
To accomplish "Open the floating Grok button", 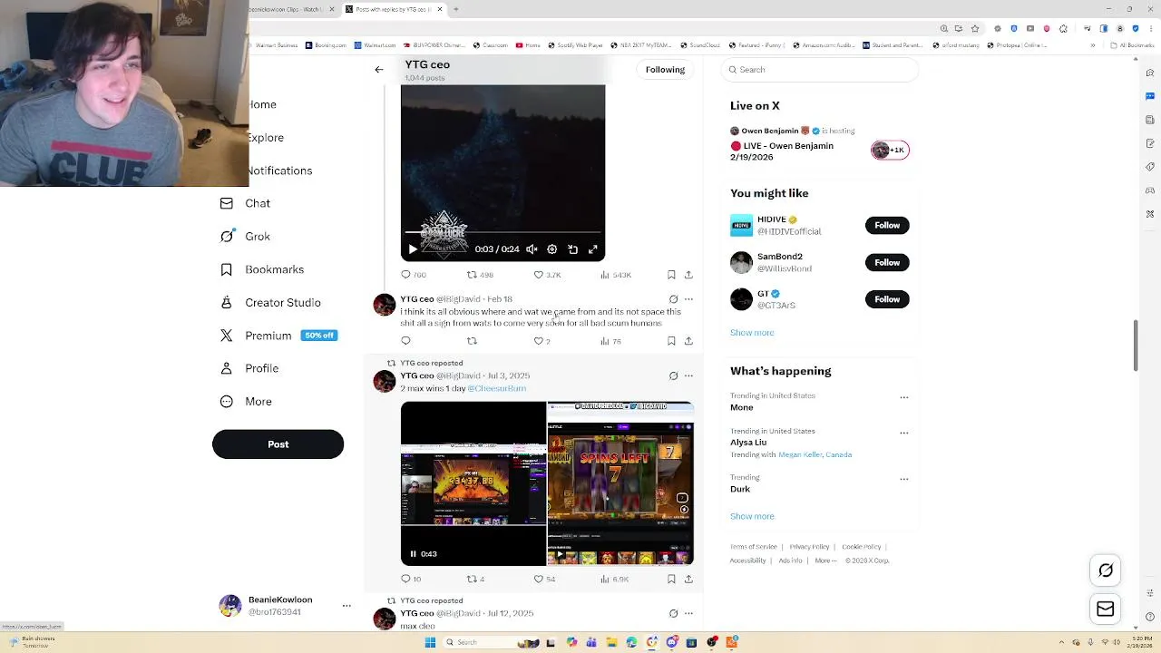I will (x=1106, y=570).
